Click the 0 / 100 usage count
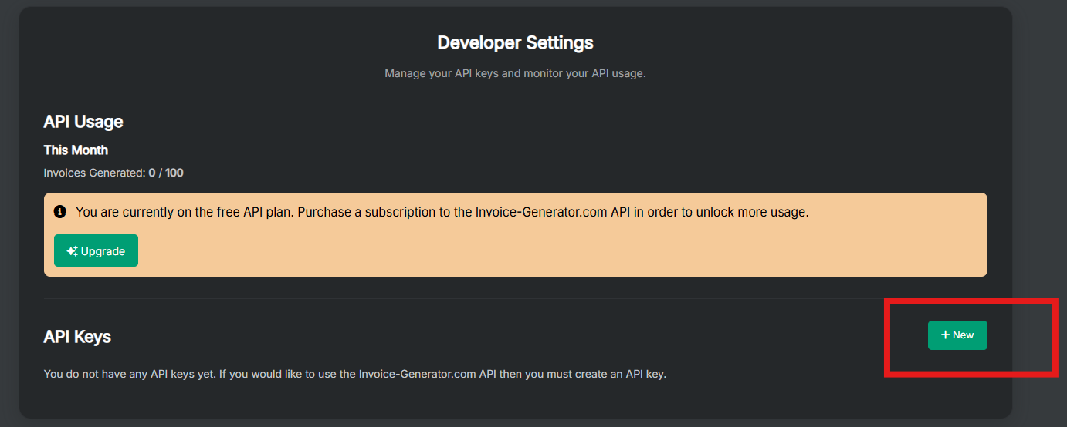This screenshot has width=1067, height=427. (x=166, y=173)
